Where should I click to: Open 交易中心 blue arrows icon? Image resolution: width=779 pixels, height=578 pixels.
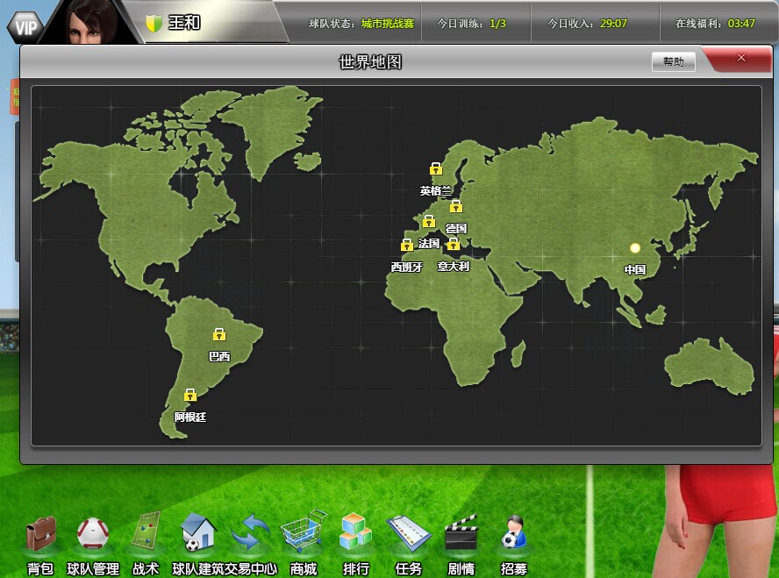(x=251, y=532)
